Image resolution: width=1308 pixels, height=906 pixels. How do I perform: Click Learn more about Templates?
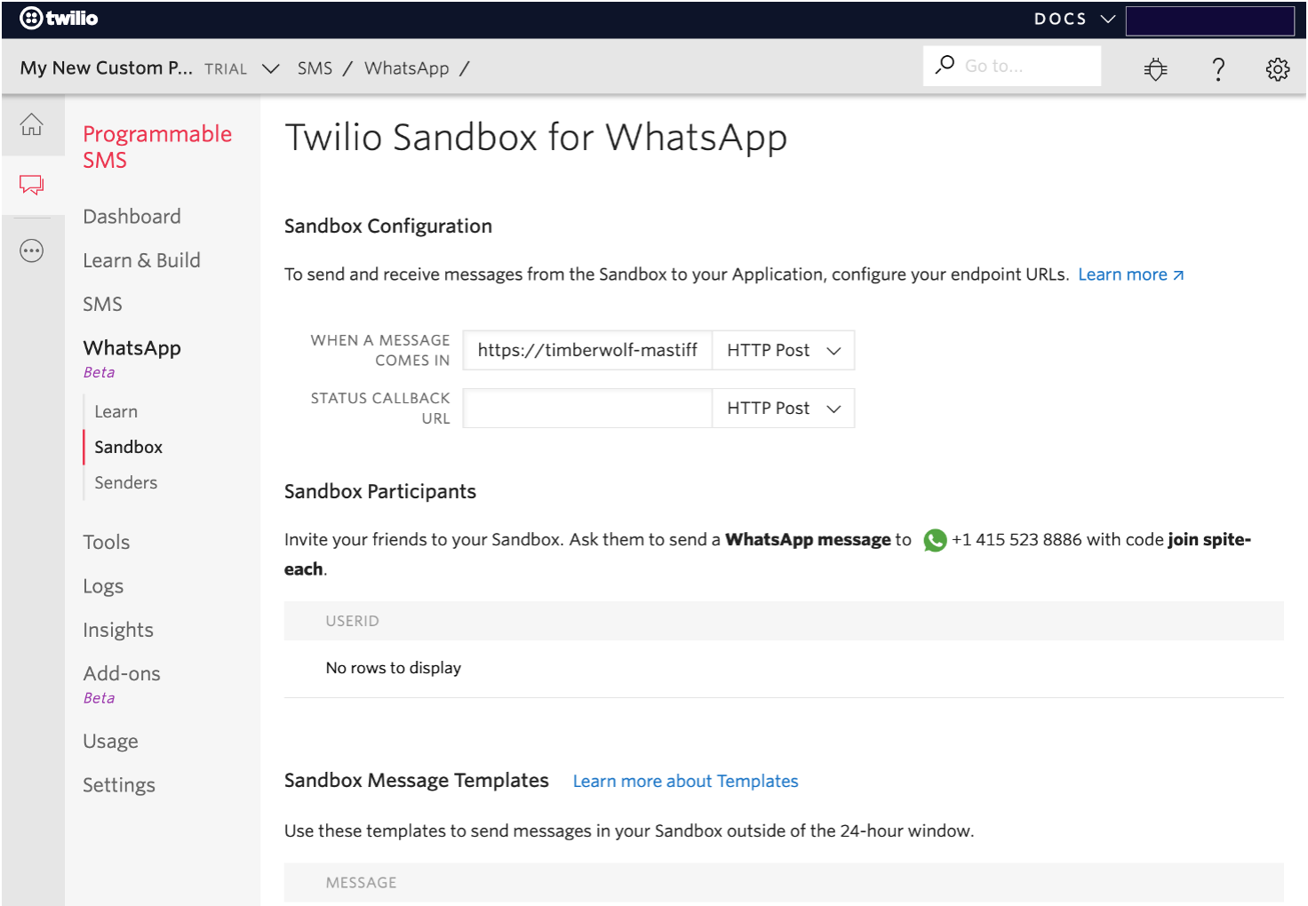tap(685, 781)
